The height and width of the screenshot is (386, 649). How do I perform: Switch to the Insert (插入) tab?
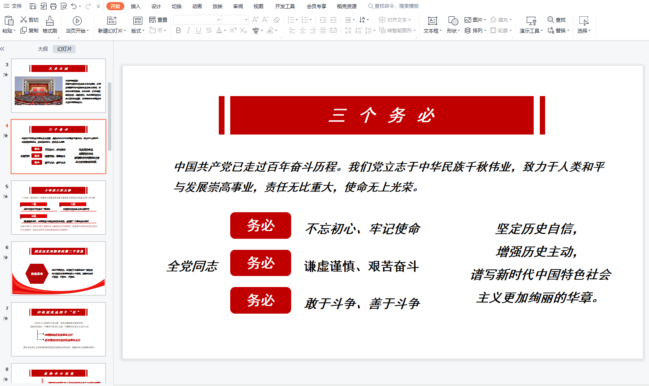coord(136,6)
